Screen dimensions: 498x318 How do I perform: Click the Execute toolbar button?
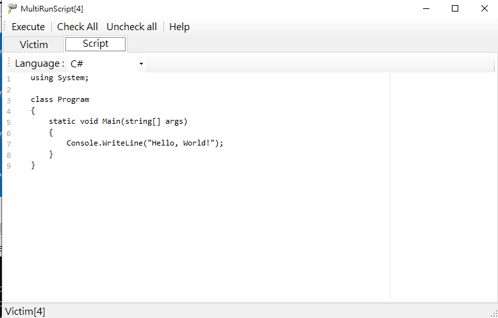click(28, 27)
